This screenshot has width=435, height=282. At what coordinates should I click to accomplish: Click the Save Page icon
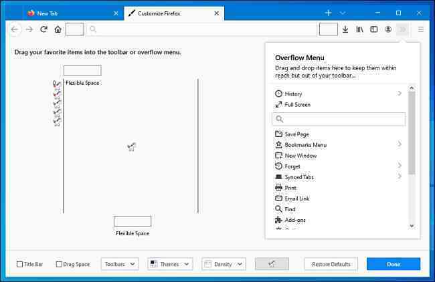[278, 134]
